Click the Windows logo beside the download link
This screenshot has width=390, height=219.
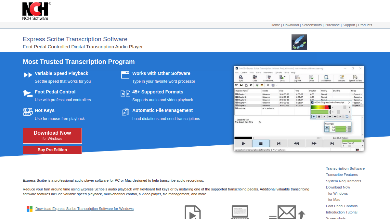pyautogui.click(x=30, y=209)
